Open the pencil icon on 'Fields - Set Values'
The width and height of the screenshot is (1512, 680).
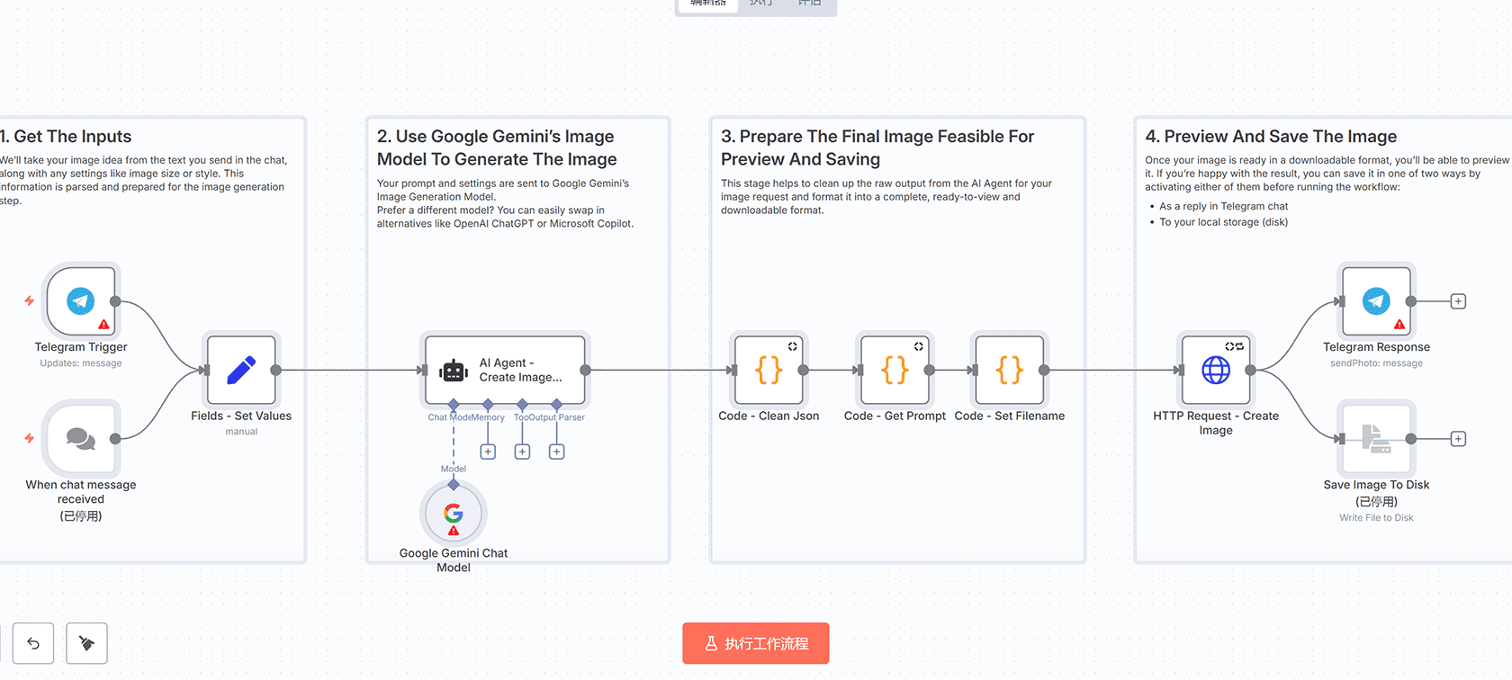coord(240,369)
